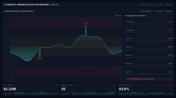176x98 pixels.
Task: Click the dashboard title status indicator dot
Action: pyautogui.click(x=4, y=5)
